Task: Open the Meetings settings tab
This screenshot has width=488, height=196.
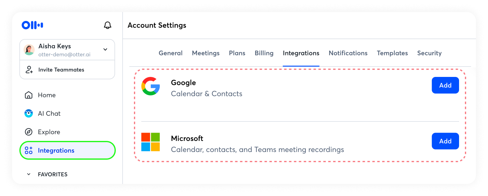Action: pos(206,53)
